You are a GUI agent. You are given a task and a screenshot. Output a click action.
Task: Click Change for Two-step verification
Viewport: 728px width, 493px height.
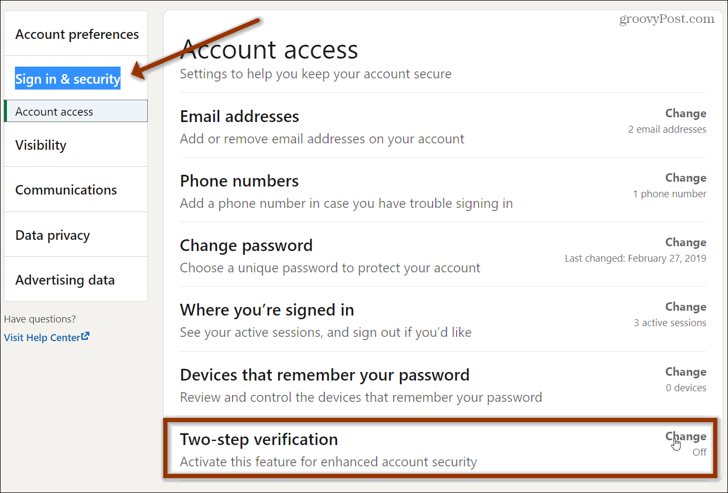pos(685,437)
